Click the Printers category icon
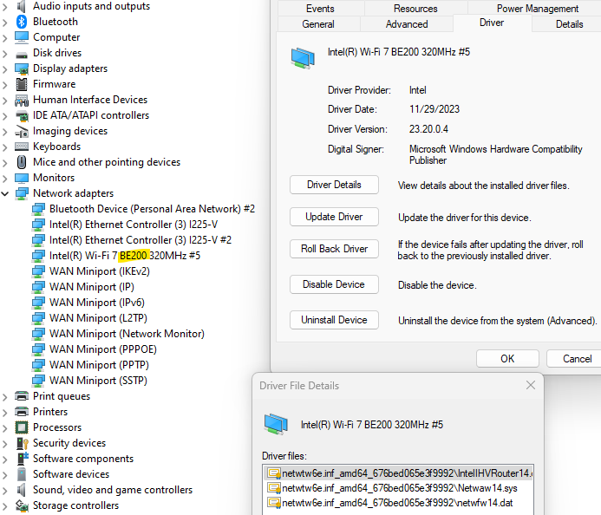601x515 pixels. tap(22, 412)
